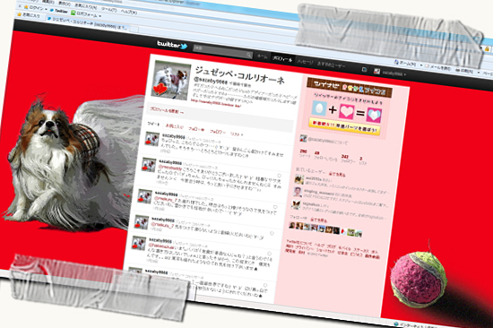Select the ツイート tab

[153, 125]
